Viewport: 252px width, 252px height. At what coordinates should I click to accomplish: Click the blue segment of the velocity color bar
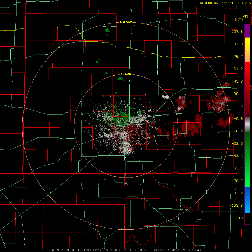(x=247, y=200)
